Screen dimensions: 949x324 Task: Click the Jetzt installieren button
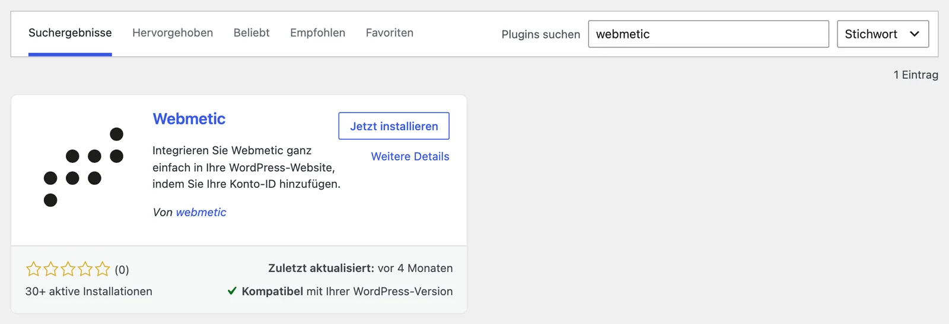pos(394,126)
